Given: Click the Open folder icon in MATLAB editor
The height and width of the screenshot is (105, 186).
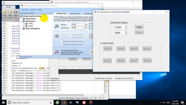Looking at the screenshot, I should point(10,12).
